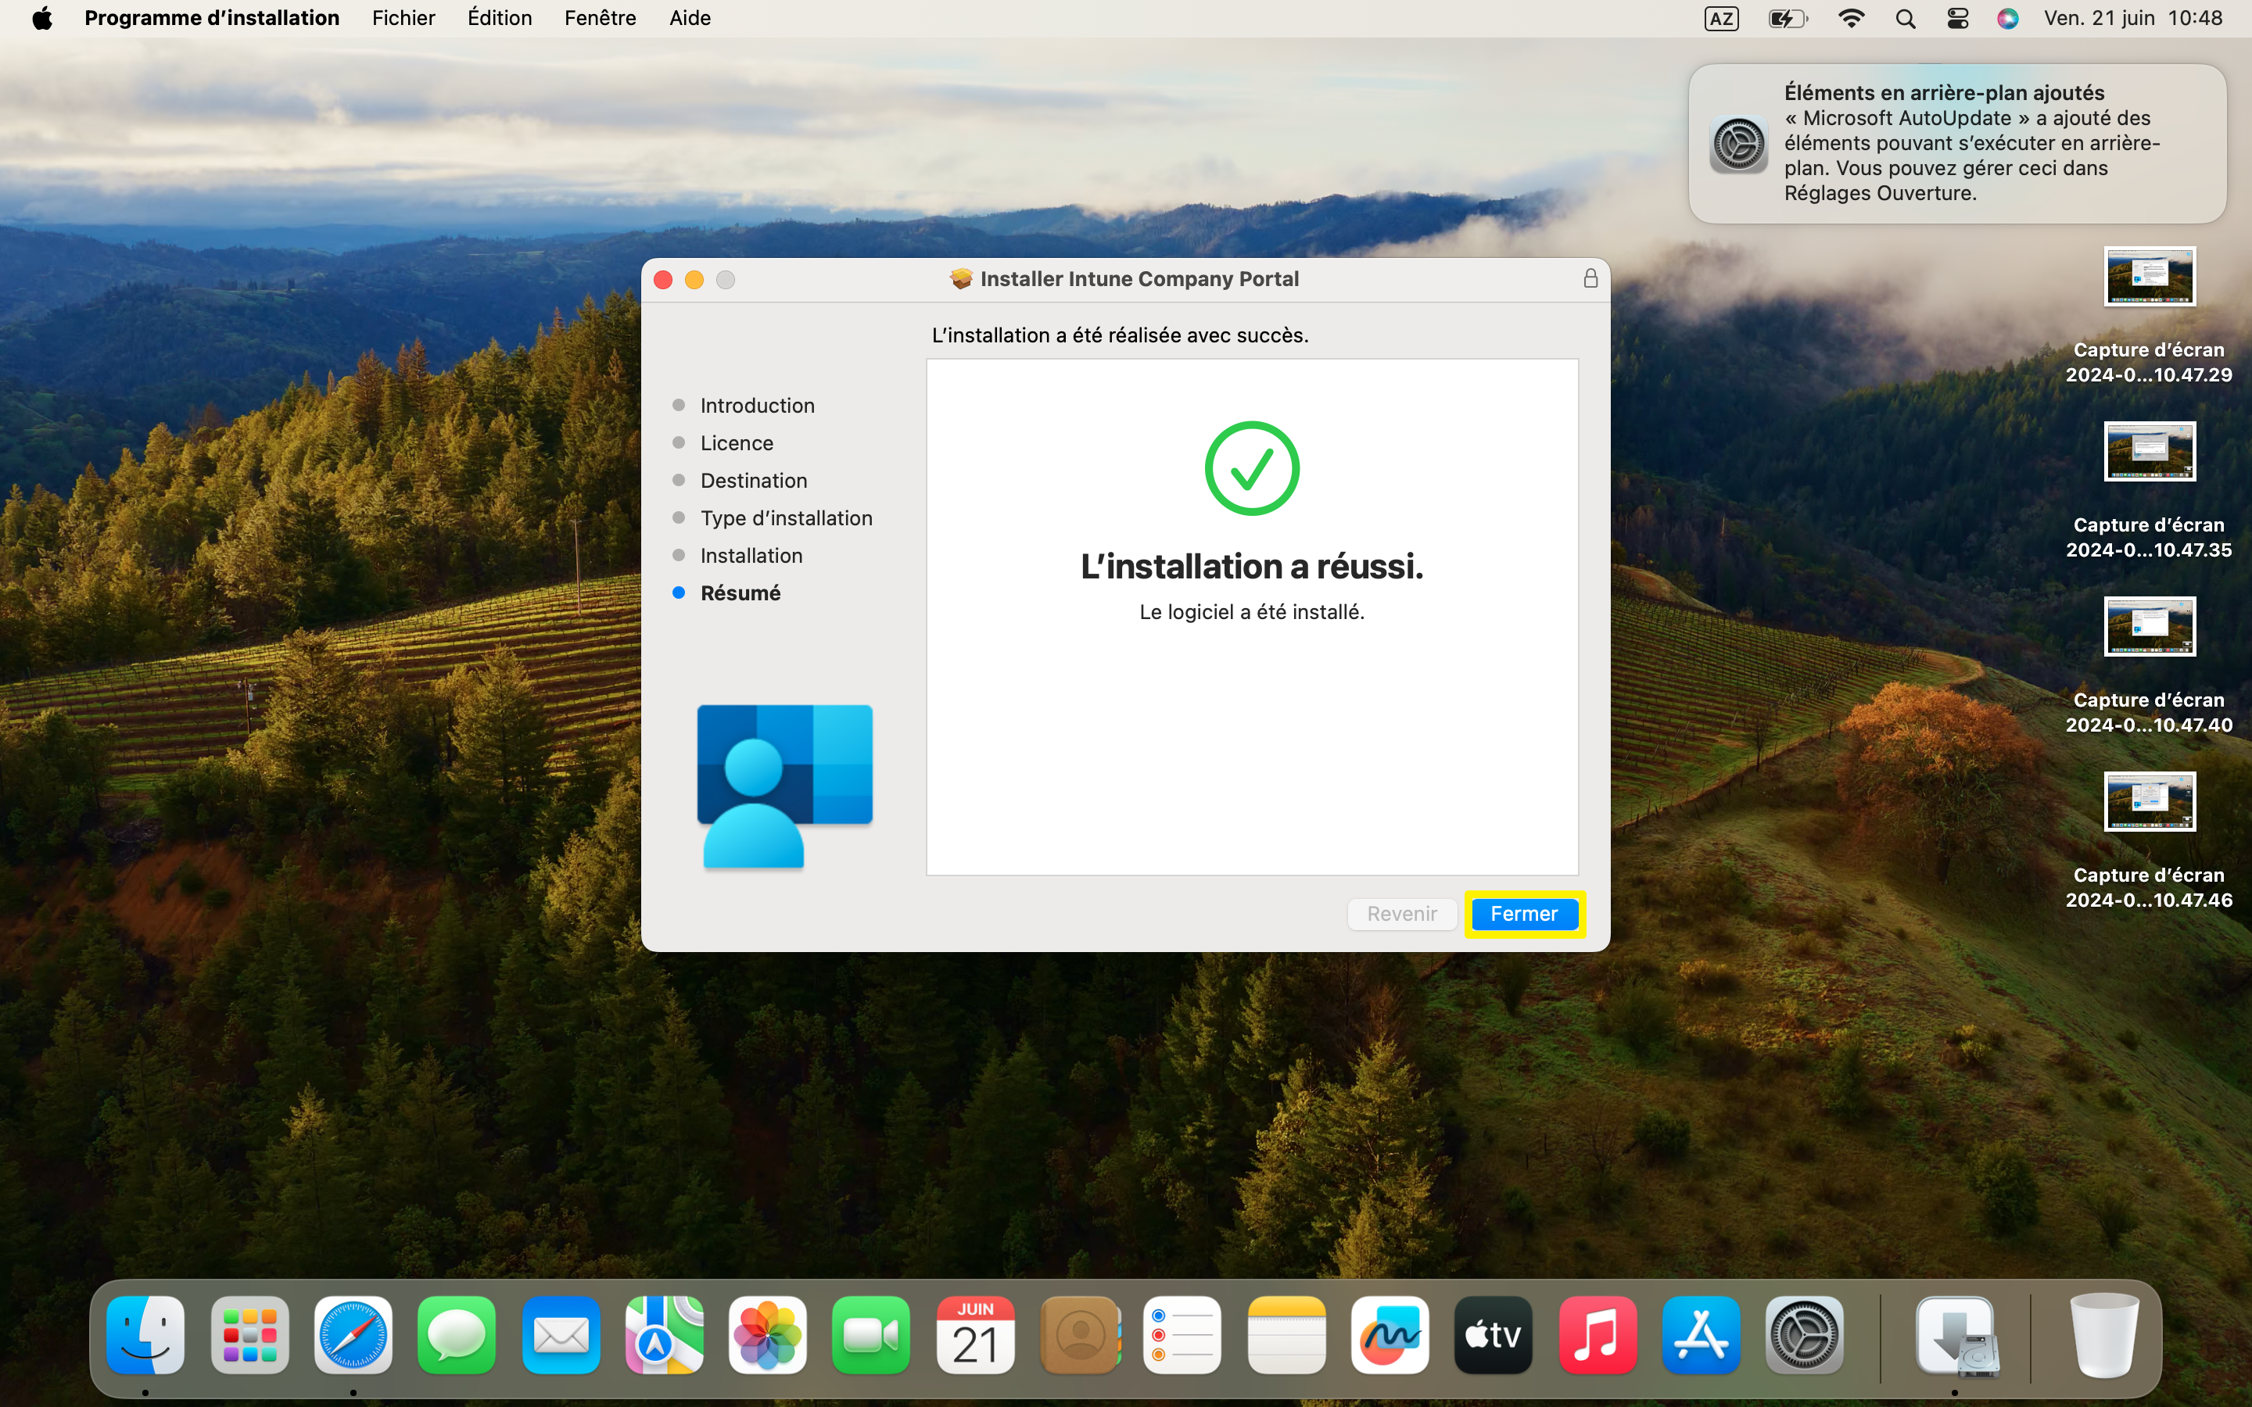
Task: Click the AZ keyboard input source icon
Action: [1720, 19]
